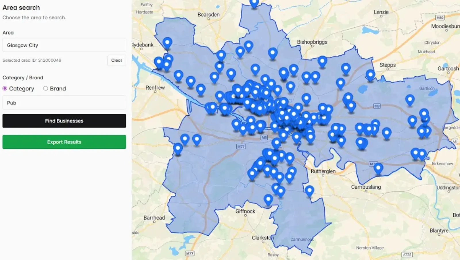This screenshot has height=260, width=460.
Task: Click 'Choose the area to search.' text
Action: coord(34,18)
